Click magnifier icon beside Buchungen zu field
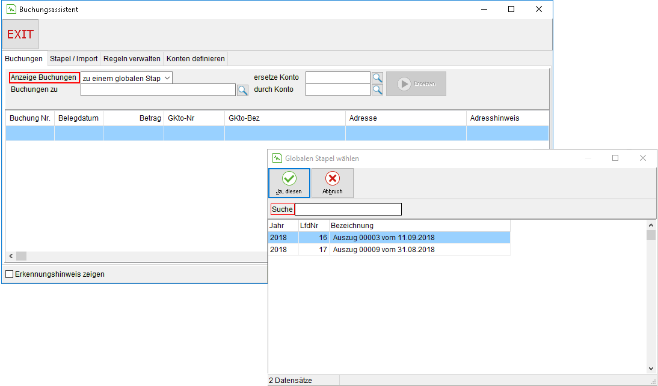The height and width of the screenshot is (386, 658). [x=242, y=90]
